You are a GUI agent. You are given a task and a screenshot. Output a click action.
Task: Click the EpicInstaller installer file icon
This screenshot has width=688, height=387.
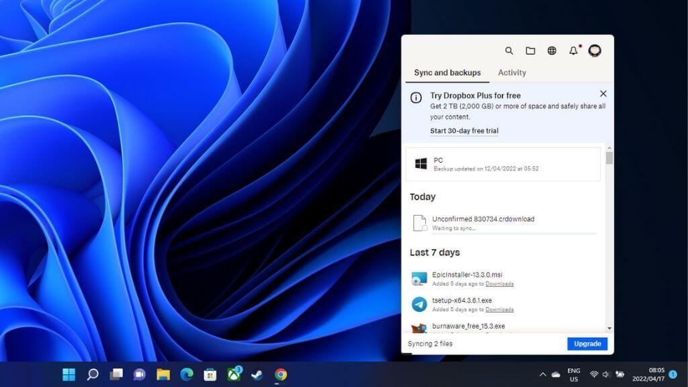[x=419, y=279]
